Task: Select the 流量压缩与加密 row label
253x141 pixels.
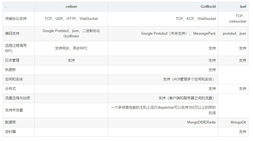Action: pos(17,98)
